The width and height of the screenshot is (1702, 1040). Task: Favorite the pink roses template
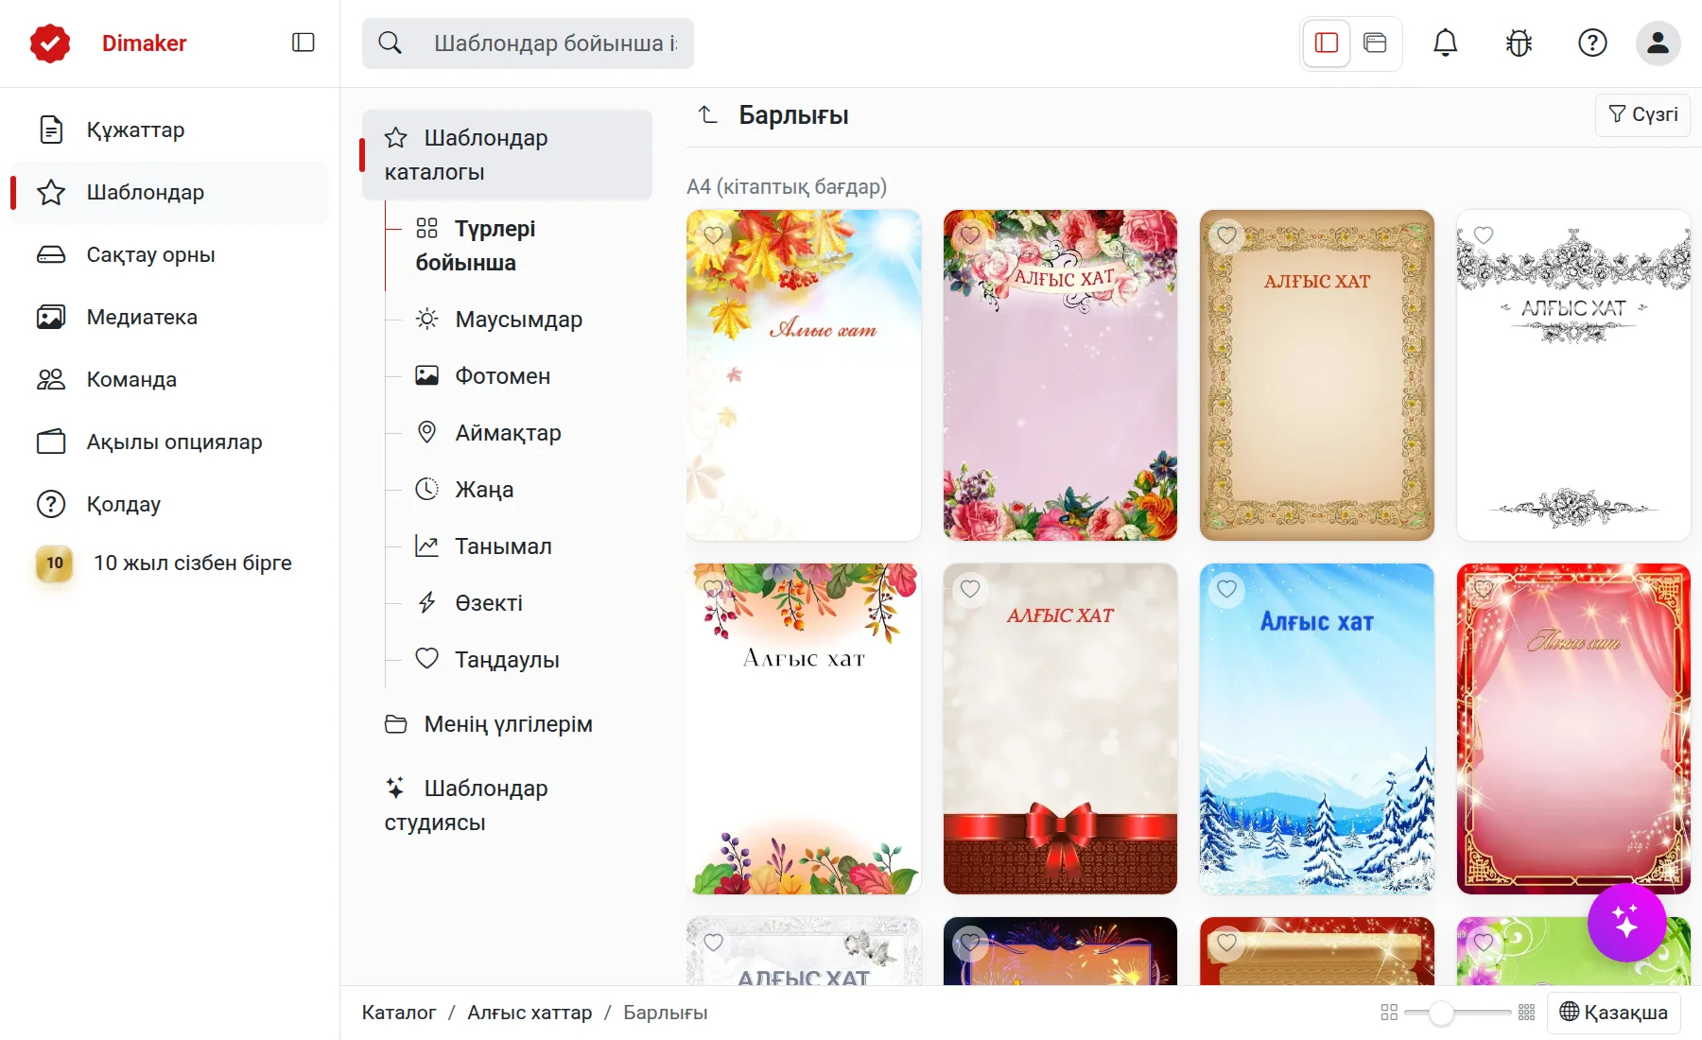(970, 234)
